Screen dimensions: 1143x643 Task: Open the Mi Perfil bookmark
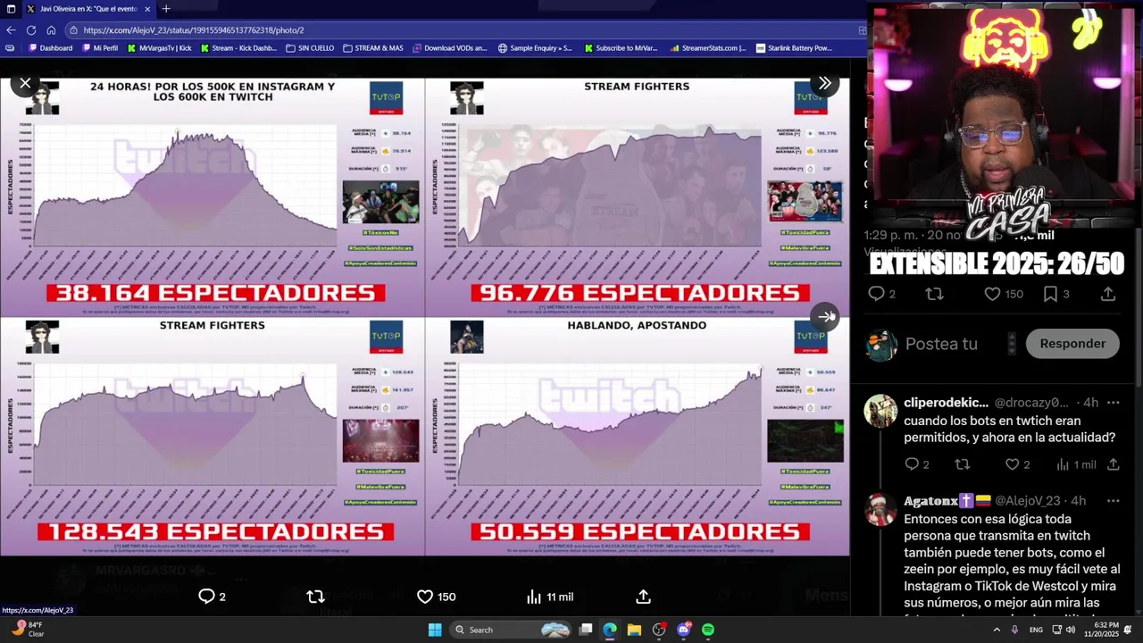coord(99,48)
